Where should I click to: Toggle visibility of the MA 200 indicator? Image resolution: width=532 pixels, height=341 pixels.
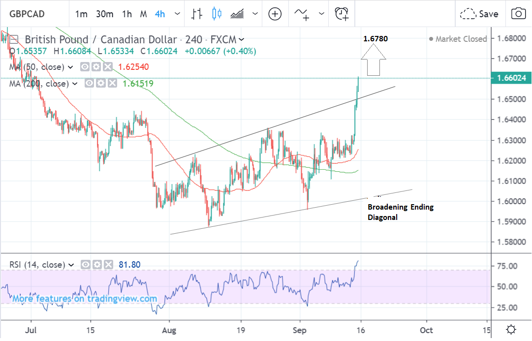click(89, 84)
